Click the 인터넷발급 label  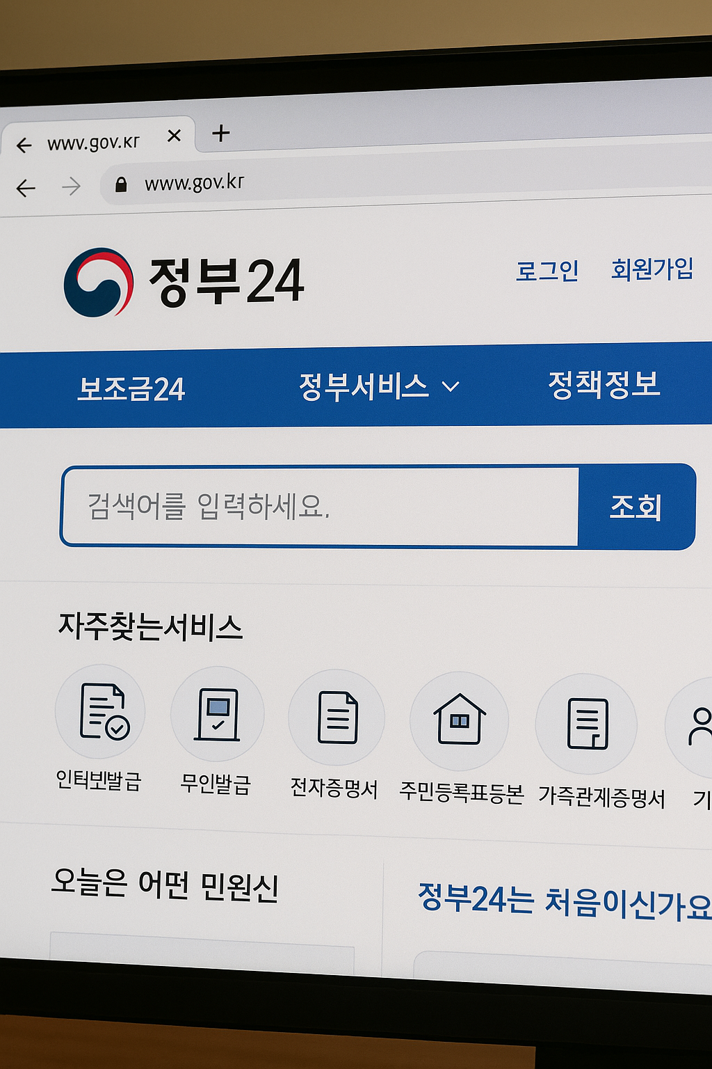click(x=99, y=780)
